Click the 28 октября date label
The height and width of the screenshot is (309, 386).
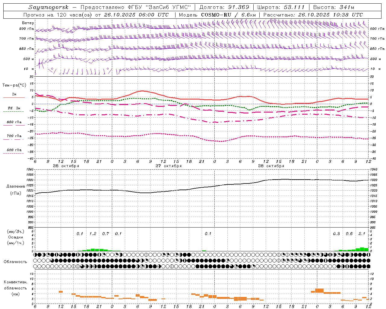pos(271,166)
